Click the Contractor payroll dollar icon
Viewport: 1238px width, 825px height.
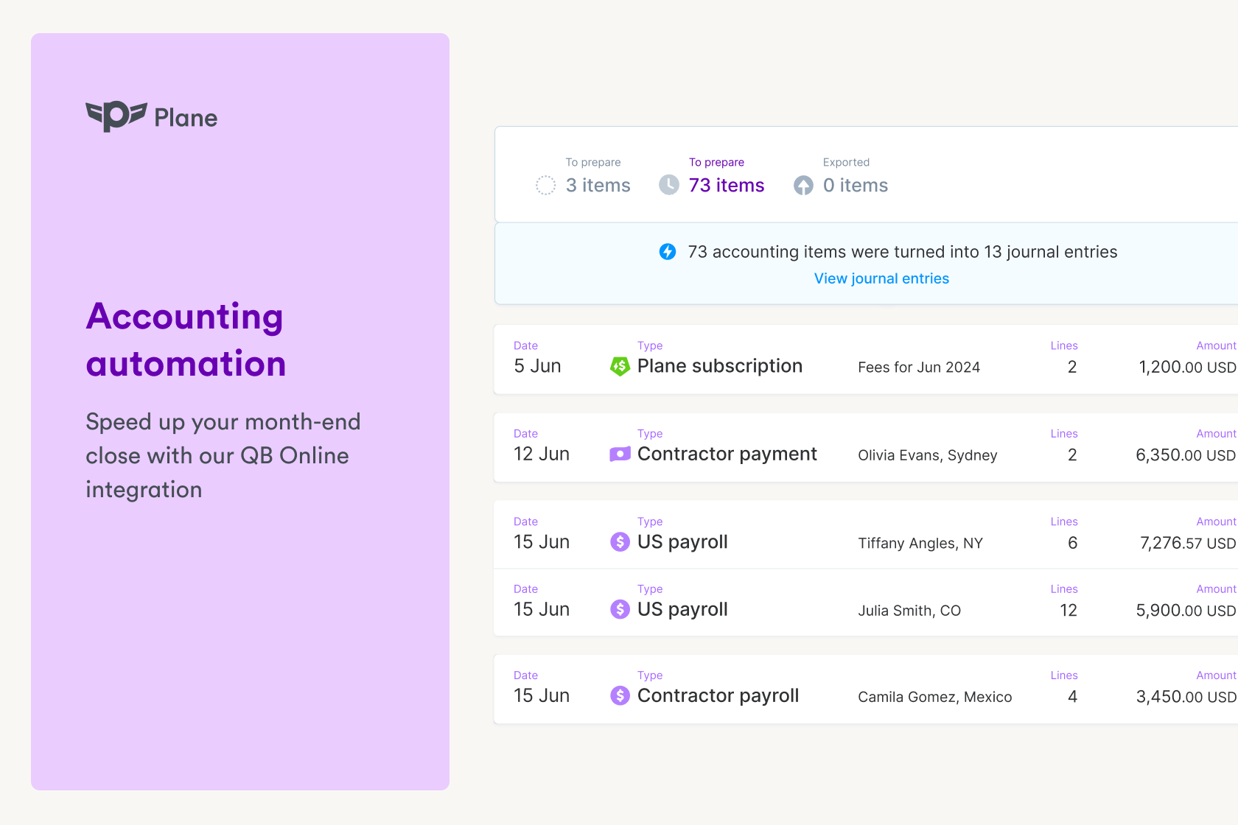620,695
